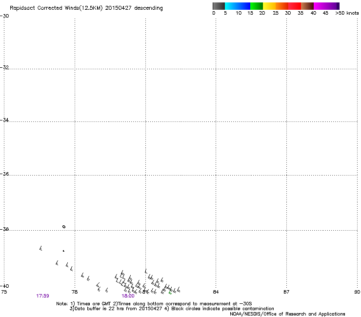The height and width of the screenshot is (317, 361).
Task: Click the dark purple 45-50 knots legend color
Action: tap(333, 6)
